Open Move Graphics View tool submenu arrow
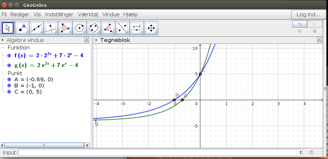The width and height of the screenshot is (328, 159). [x=156, y=33]
